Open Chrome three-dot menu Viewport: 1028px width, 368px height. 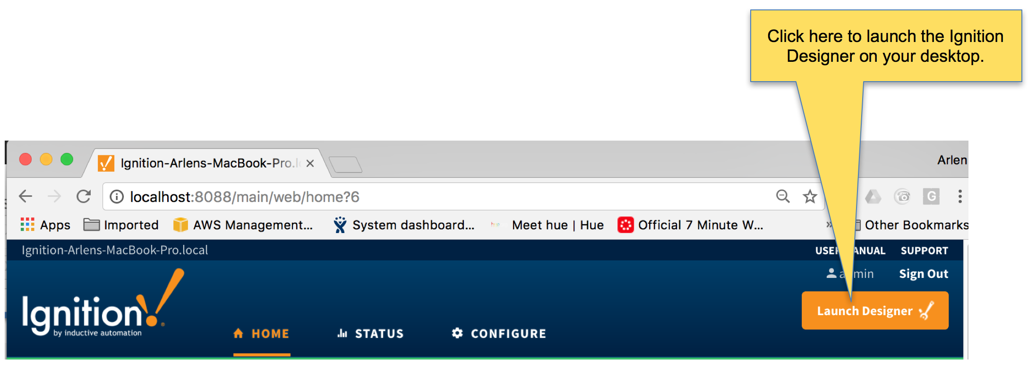click(960, 196)
